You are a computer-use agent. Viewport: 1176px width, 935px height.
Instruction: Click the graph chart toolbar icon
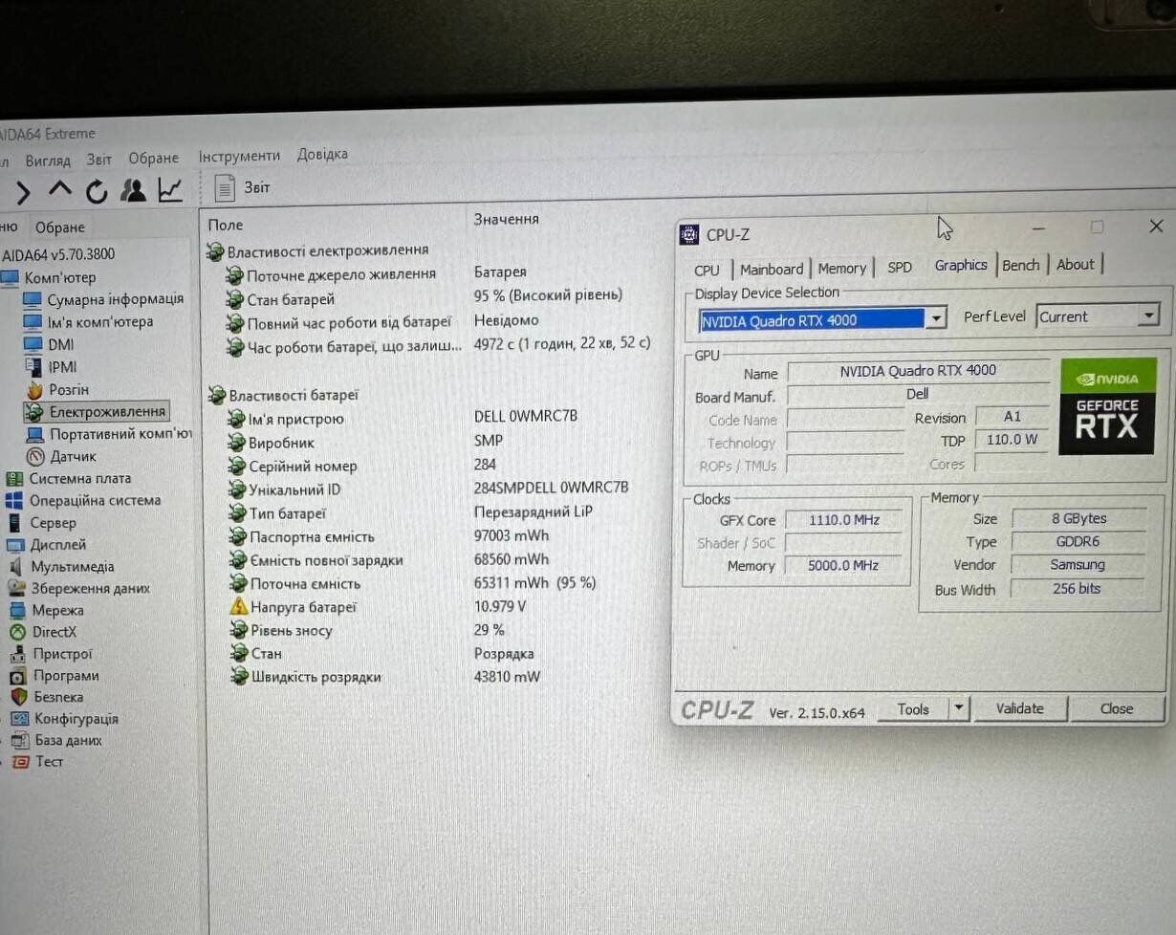[x=170, y=190]
